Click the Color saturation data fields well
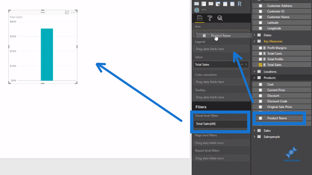Viewport: 312px width, 175px height. tap(221, 82)
